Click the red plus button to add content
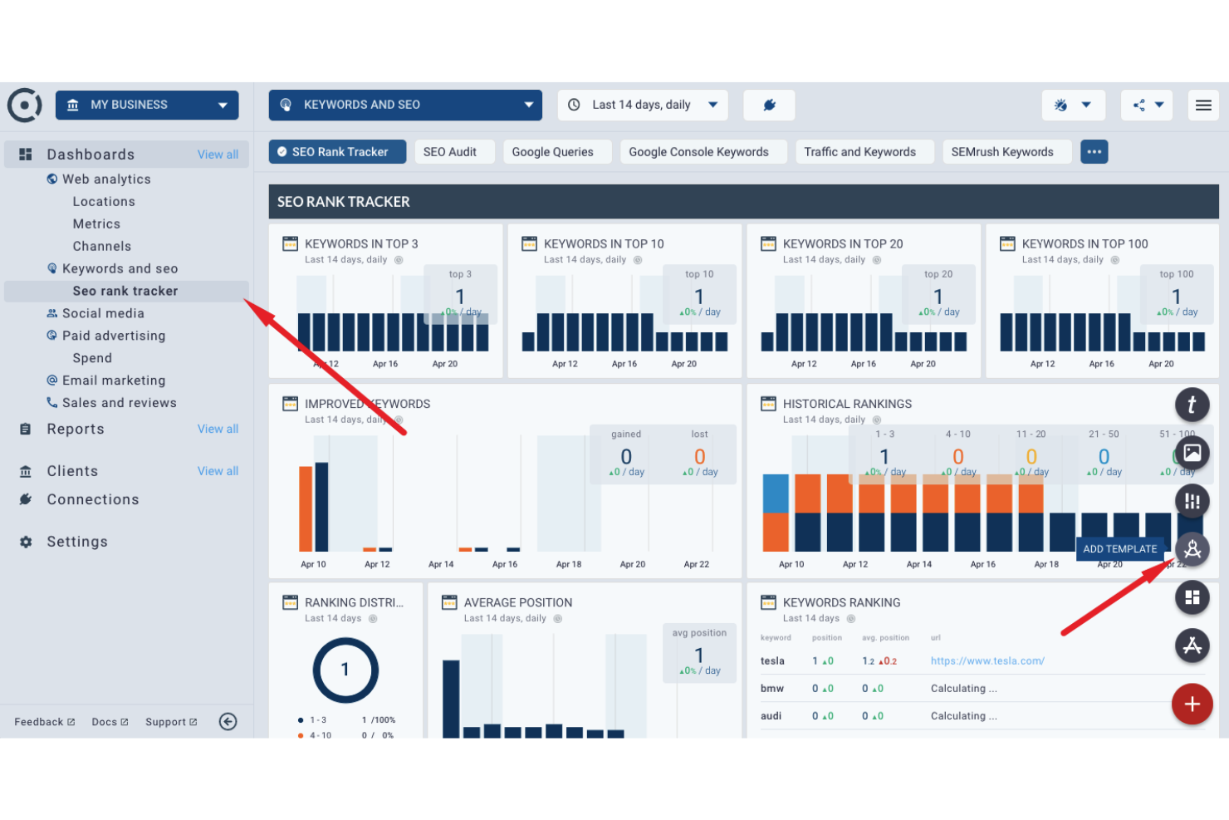The width and height of the screenshot is (1229, 820). pyautogui.click(x=1192, y=704)
